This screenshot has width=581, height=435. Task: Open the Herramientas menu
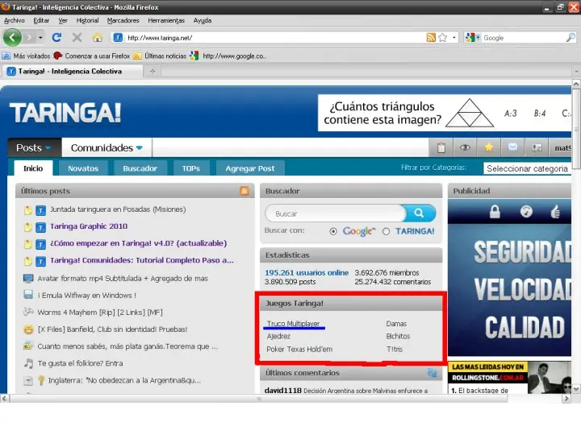[x=166, y=20]
